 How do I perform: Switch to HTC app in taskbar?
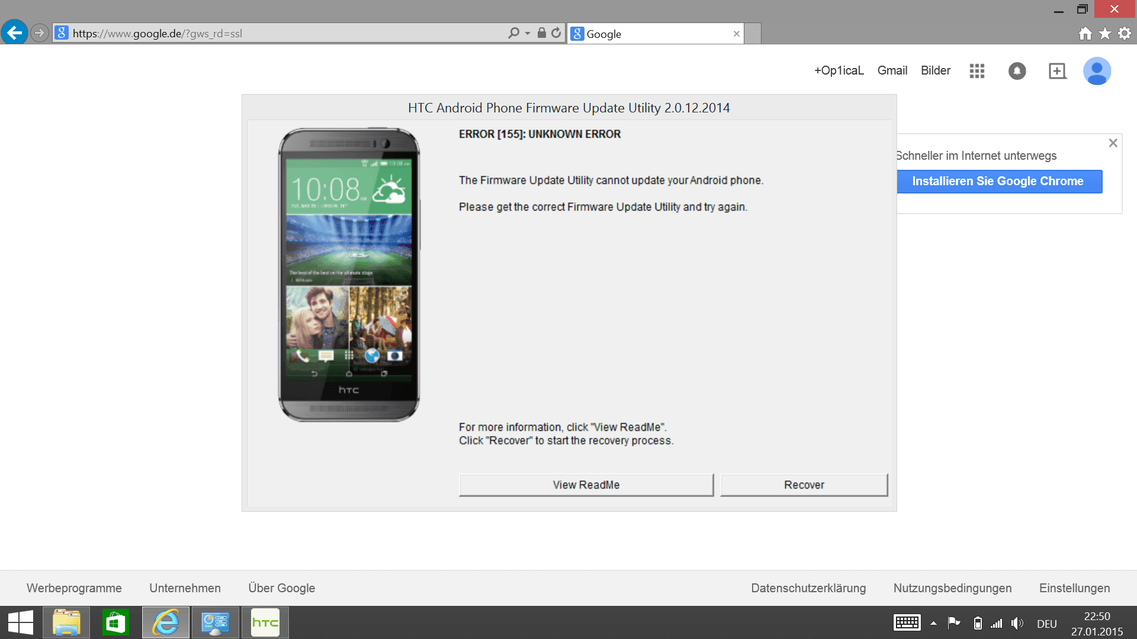coord(265,622)
